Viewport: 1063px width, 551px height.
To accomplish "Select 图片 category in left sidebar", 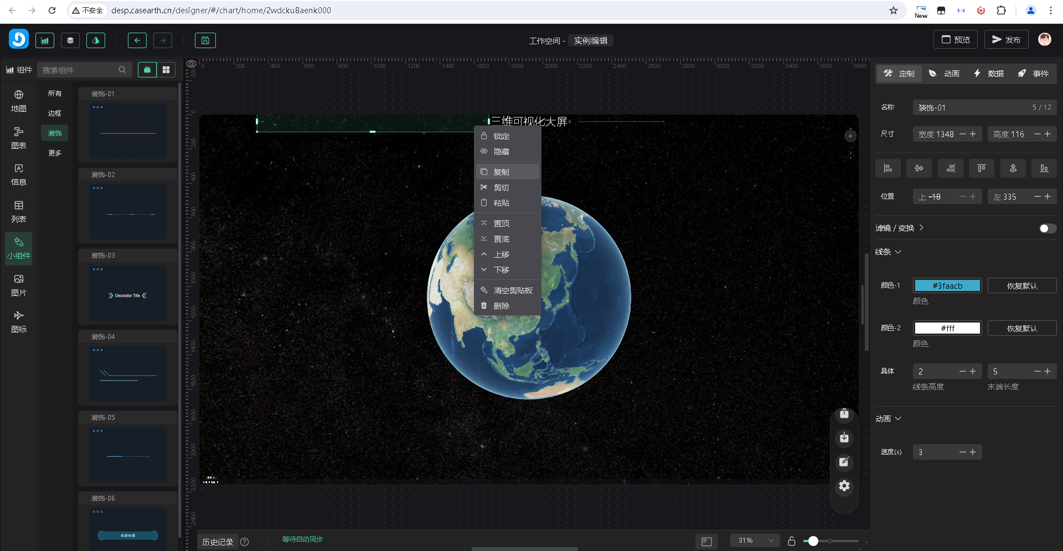I will 18,285.
